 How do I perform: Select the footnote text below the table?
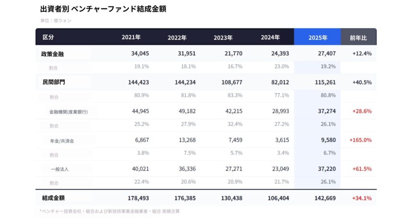110,211
